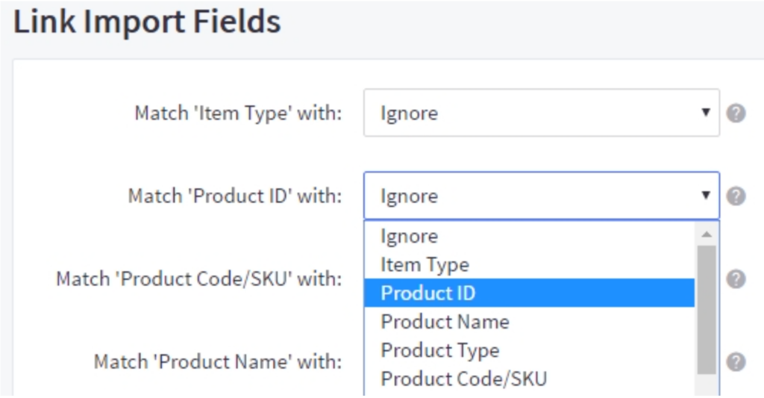Pick 'Product Name' in the dropdown list
764x398 pixels.
point(445,322)
